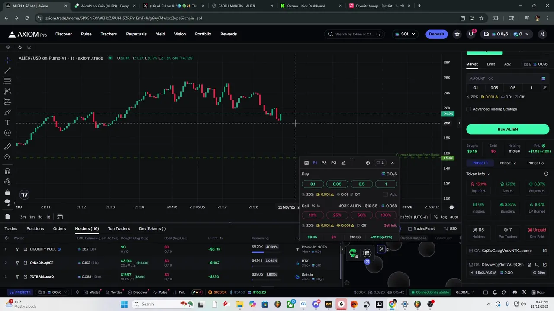Viewport: 554px width, 311px height.
Task: Select the Limit order tab
Action: pos(491,64)
